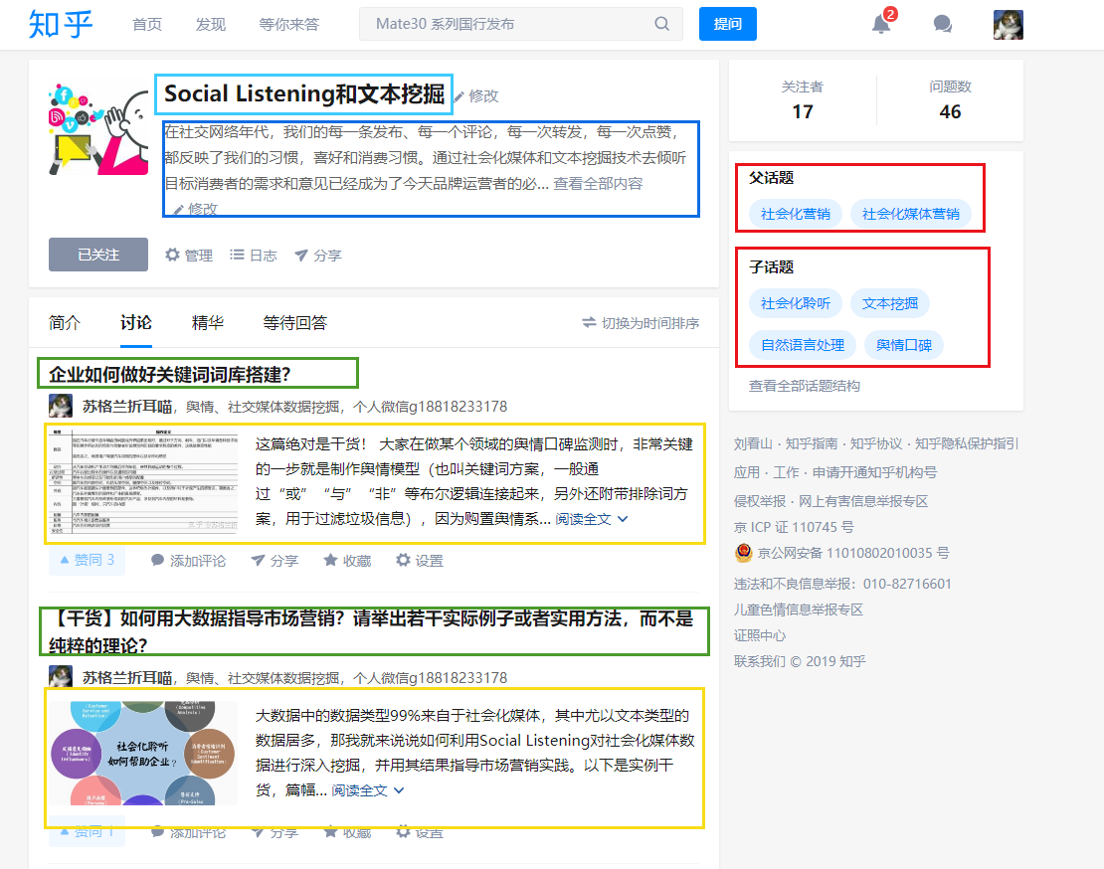The height and width of the screenshot is (869, 1104).
Task: Focus the search box with Mate30 placeholder
Action: point(521,24)
